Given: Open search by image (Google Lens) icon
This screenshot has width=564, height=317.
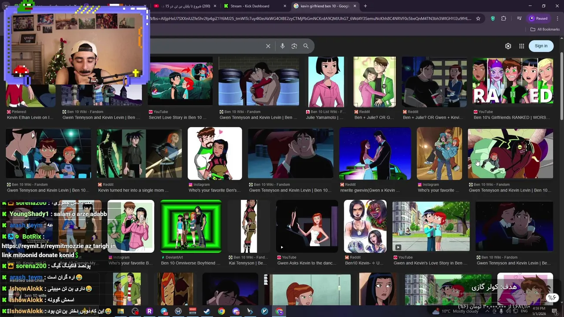Looking at the screenshot, I should pos(294,46).
